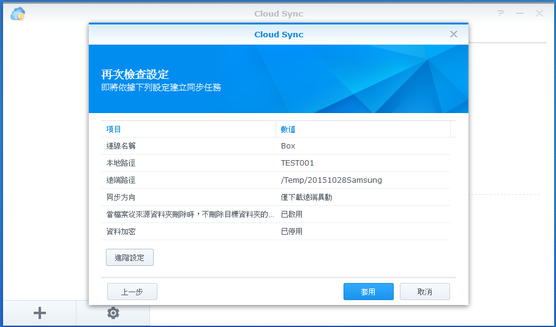Click the 再次檢查設定 heading
The width and height of the screenshot is (556, 327).
click(135, 75)
